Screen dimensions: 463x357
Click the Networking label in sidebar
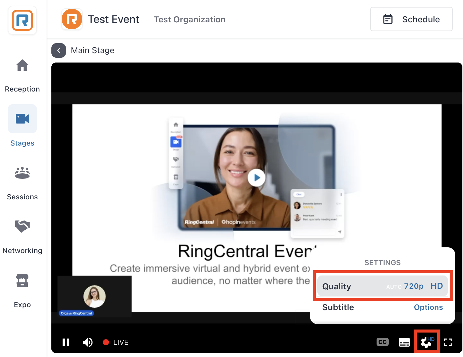[22, 251]
